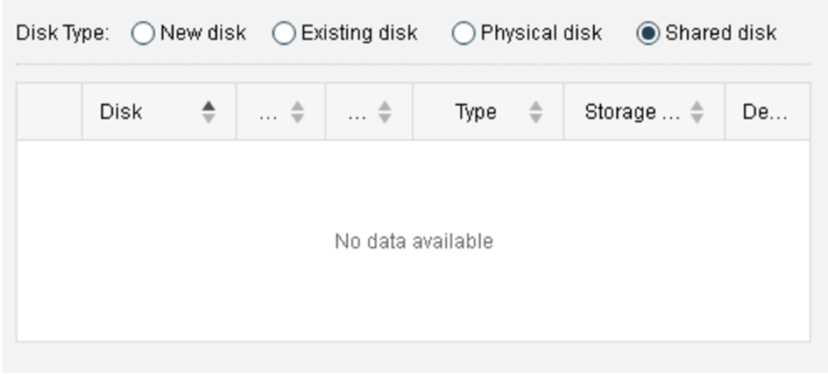Pick the Physical disk radio circle

tap(464, 33)
